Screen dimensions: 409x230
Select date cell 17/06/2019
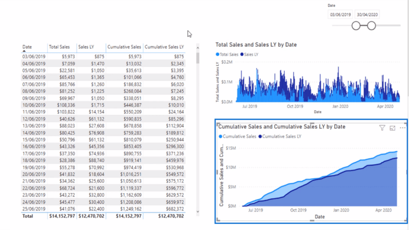(34, 154)
